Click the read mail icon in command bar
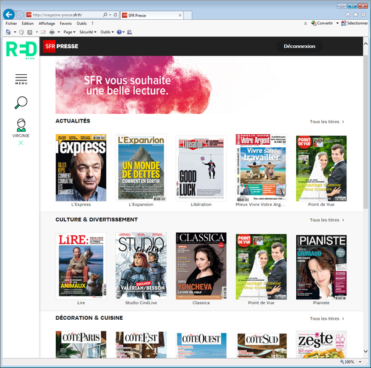The image size is (371, 368). pos(43,32)
